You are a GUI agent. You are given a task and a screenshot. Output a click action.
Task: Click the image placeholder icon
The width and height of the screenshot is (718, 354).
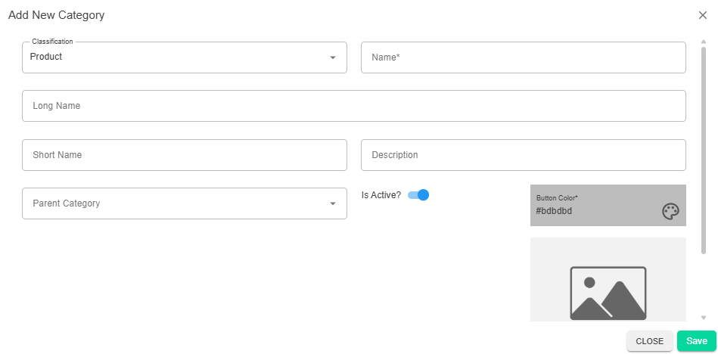pyautogui.click(x=608, y=293)
